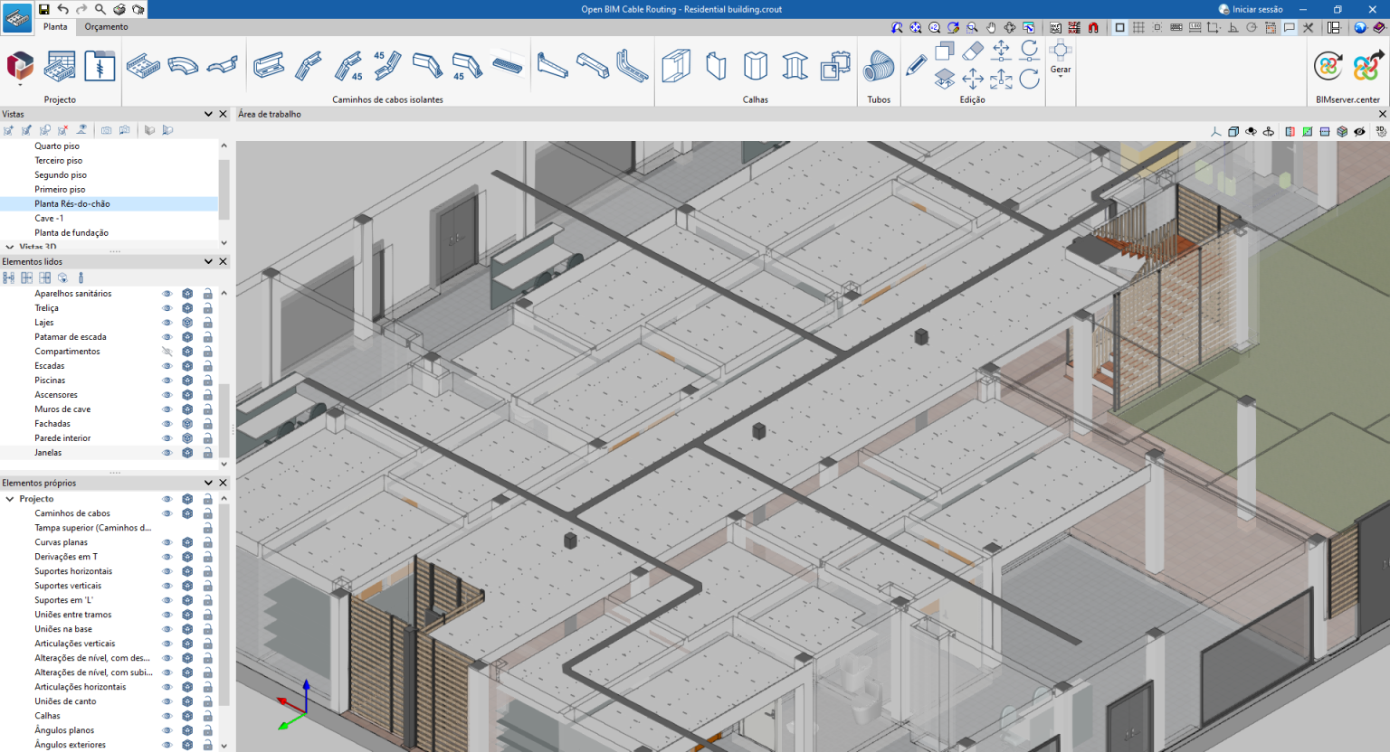This screenshot has height=752, width=1390.
Task: Select the Planta tab
Action: [x=55, y=27]
